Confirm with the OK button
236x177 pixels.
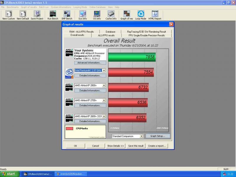point(76,146)
